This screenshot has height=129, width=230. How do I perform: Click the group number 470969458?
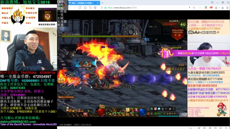click(x=220, y=97)
